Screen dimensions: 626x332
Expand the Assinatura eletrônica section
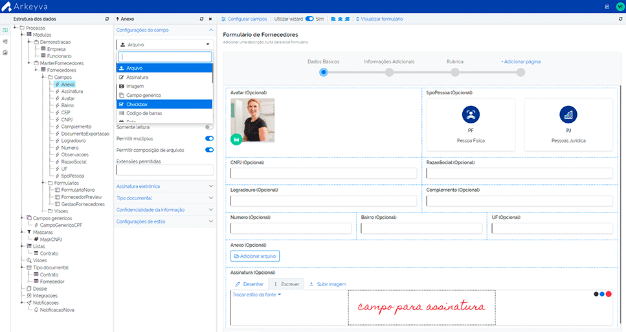coord(164,186)
